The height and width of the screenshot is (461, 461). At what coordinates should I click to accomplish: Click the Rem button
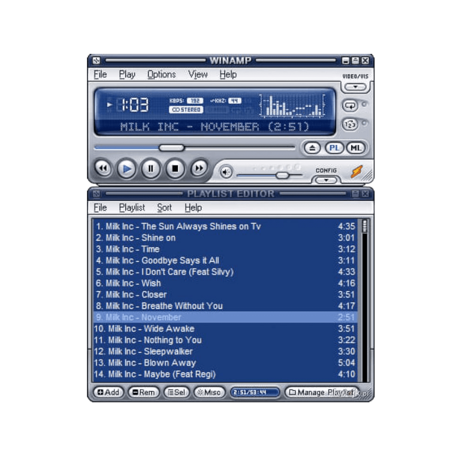point(143,392)
